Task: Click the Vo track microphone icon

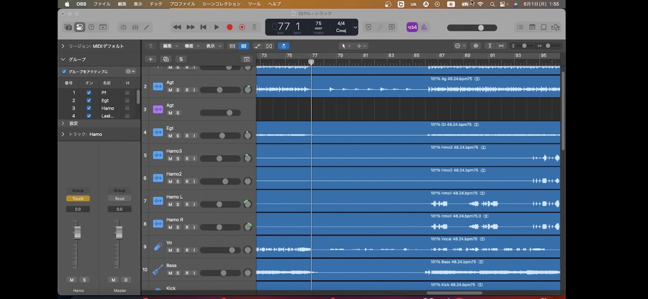Action: pyautogui.click(x=158, y=247)
